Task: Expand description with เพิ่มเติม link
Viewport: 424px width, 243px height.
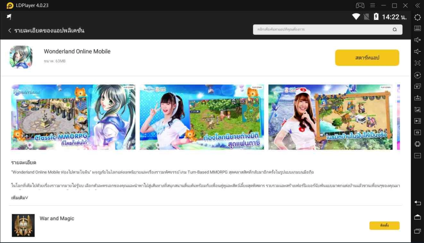Action: click(x=19, y=198)
